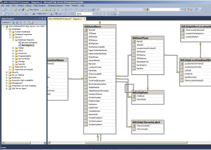Click the Disconnect icon in Object Explorer
211x150 pixels.
(x=17, y=23)
